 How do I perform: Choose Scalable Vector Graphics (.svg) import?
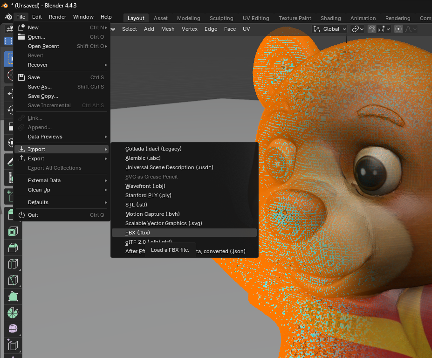pos(184,223)
